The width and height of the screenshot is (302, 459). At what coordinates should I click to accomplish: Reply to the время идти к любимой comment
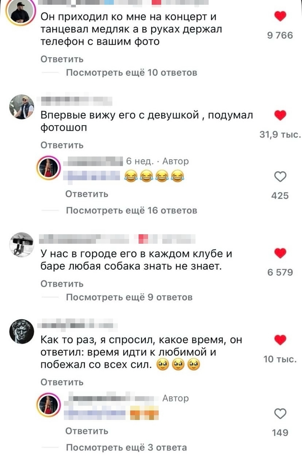tap(62, 382)
